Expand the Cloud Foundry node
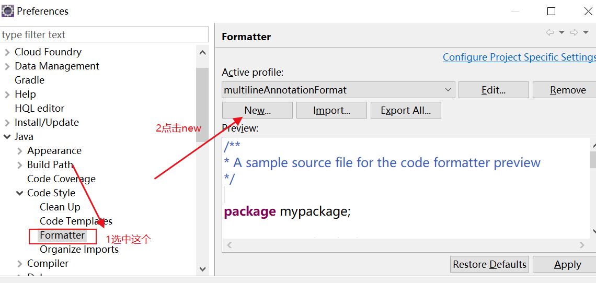 pyautogui.click(x=7, y=52)
